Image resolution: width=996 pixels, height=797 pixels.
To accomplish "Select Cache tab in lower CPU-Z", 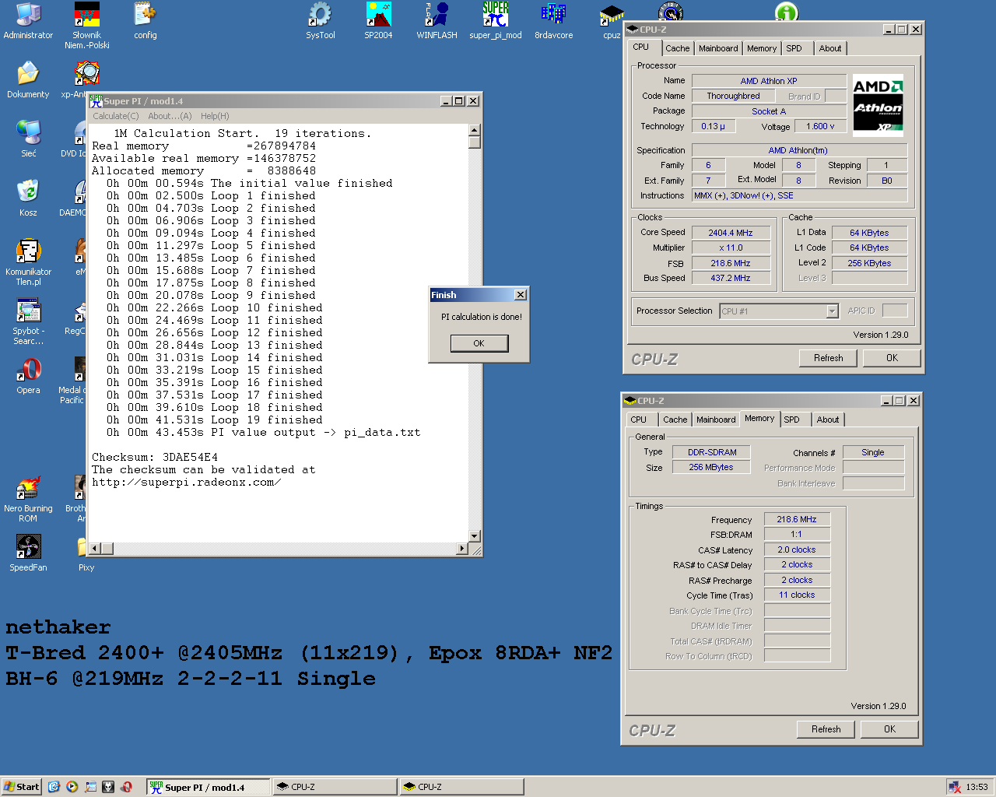I will [675, 420].
